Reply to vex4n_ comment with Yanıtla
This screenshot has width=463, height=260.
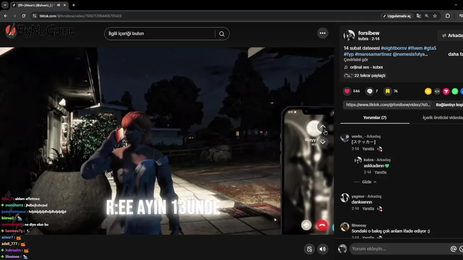tap(368, 149)
